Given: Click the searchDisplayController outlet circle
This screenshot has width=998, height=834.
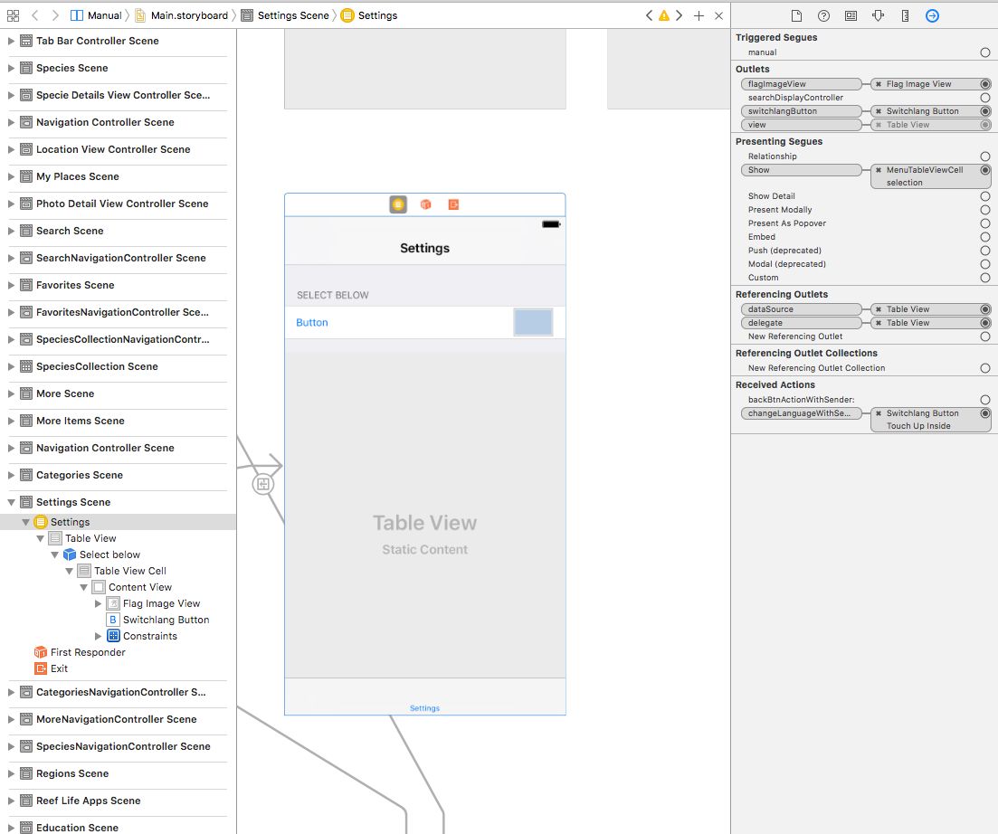Looking at the screenshot, I should point(985,98).
